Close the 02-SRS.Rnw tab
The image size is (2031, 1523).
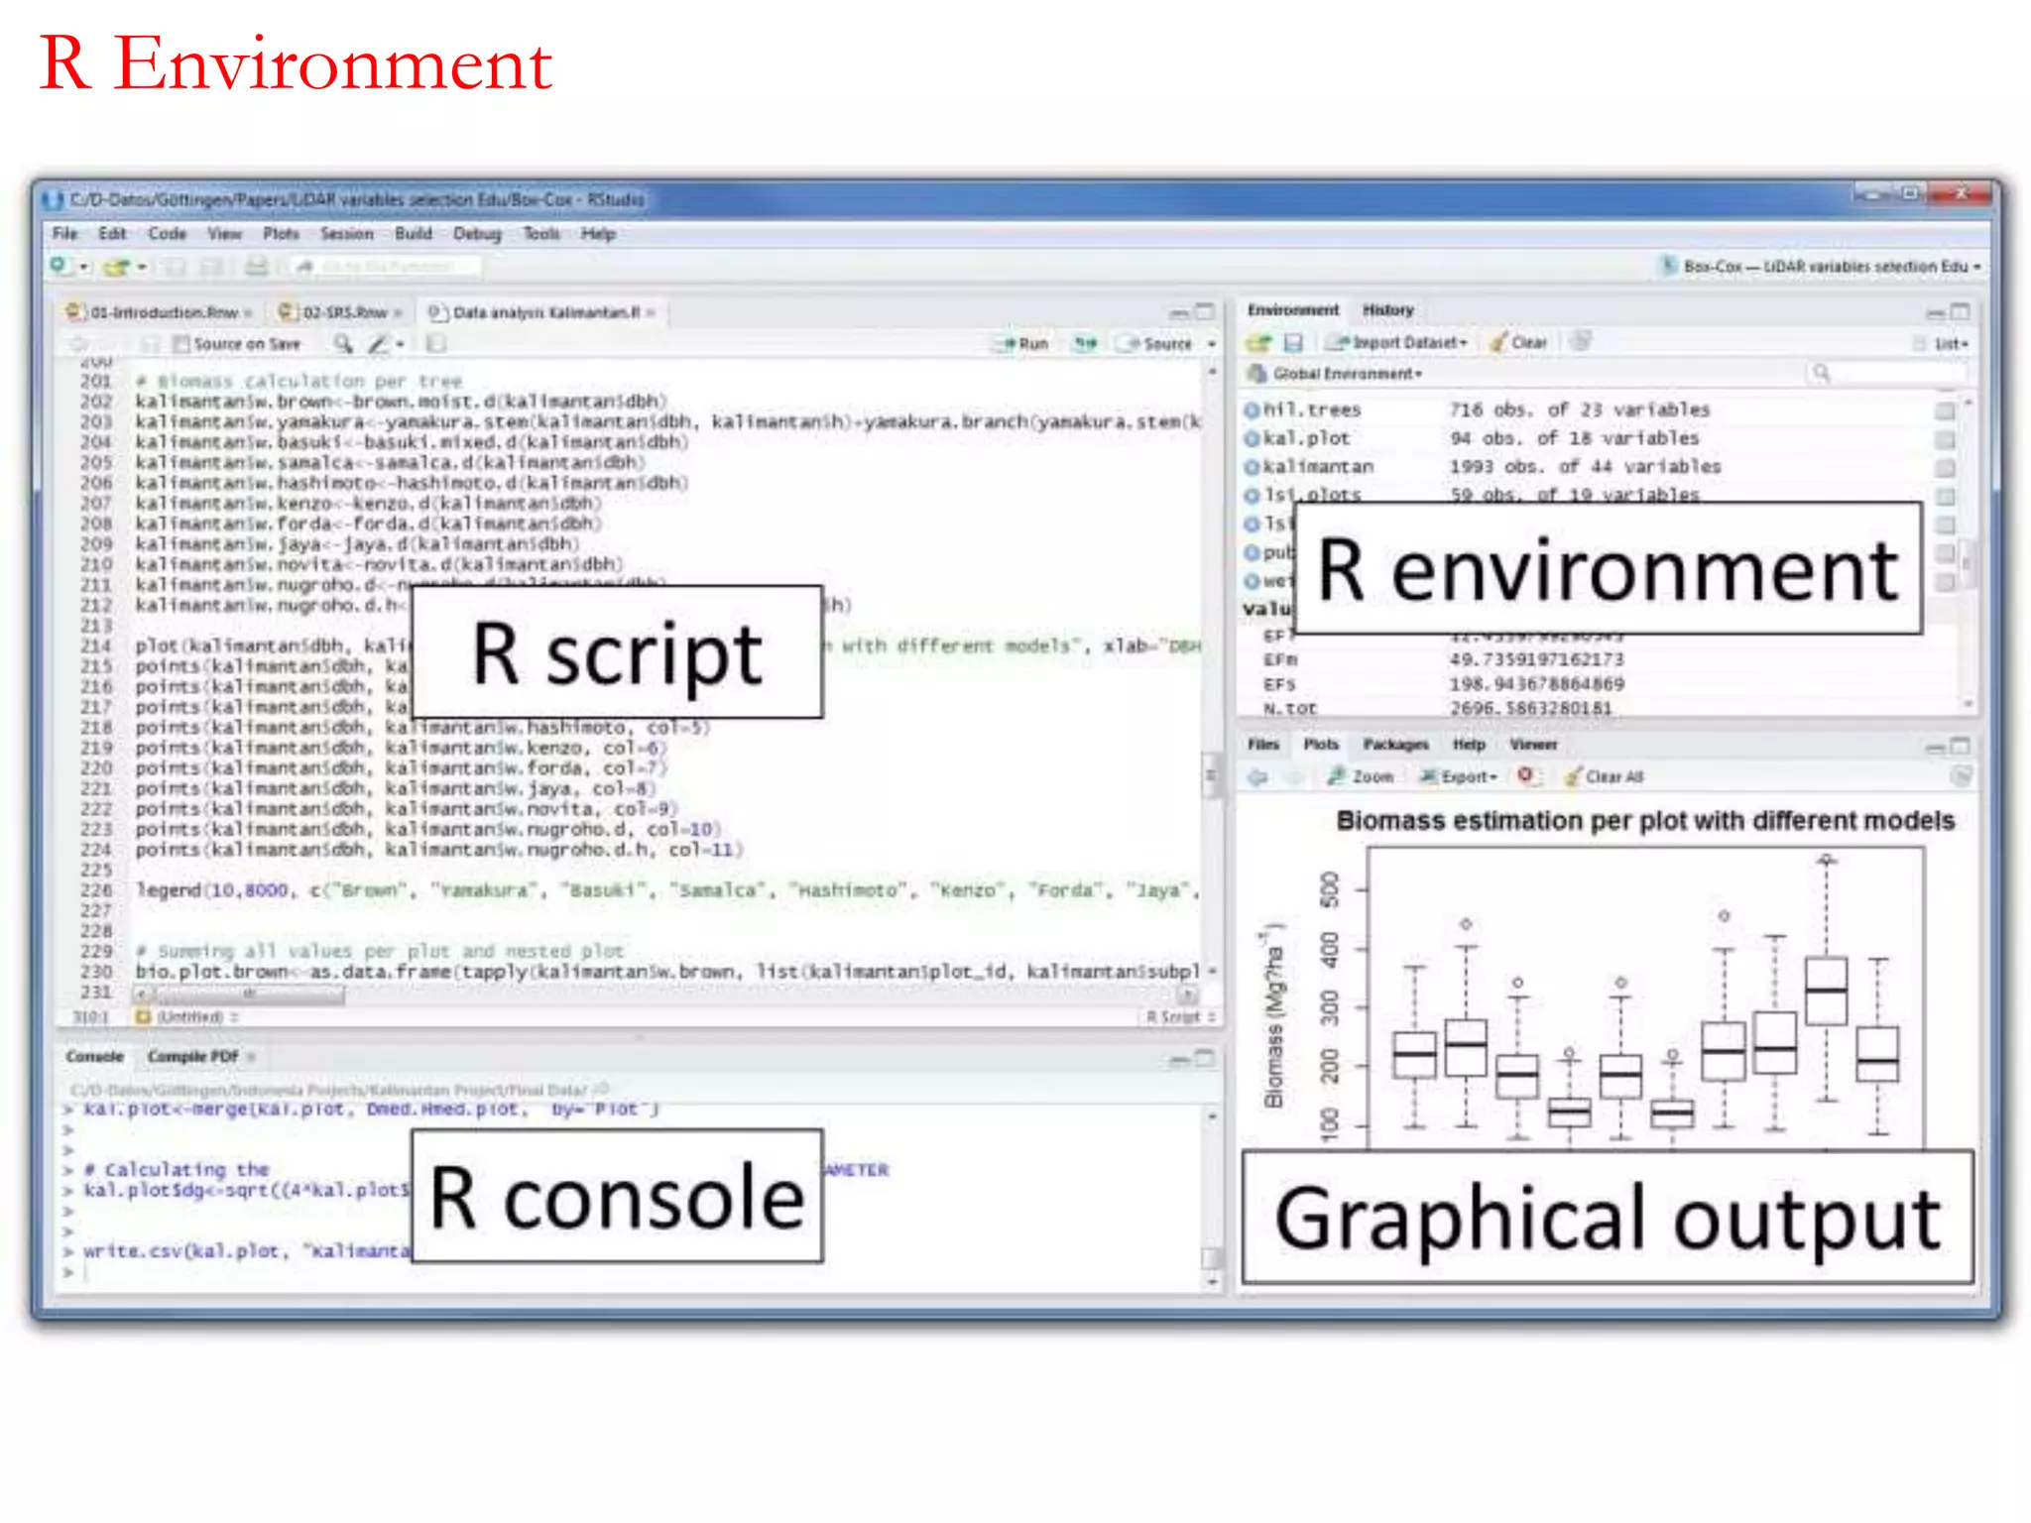pyautogui.click(x=398, y=313)
